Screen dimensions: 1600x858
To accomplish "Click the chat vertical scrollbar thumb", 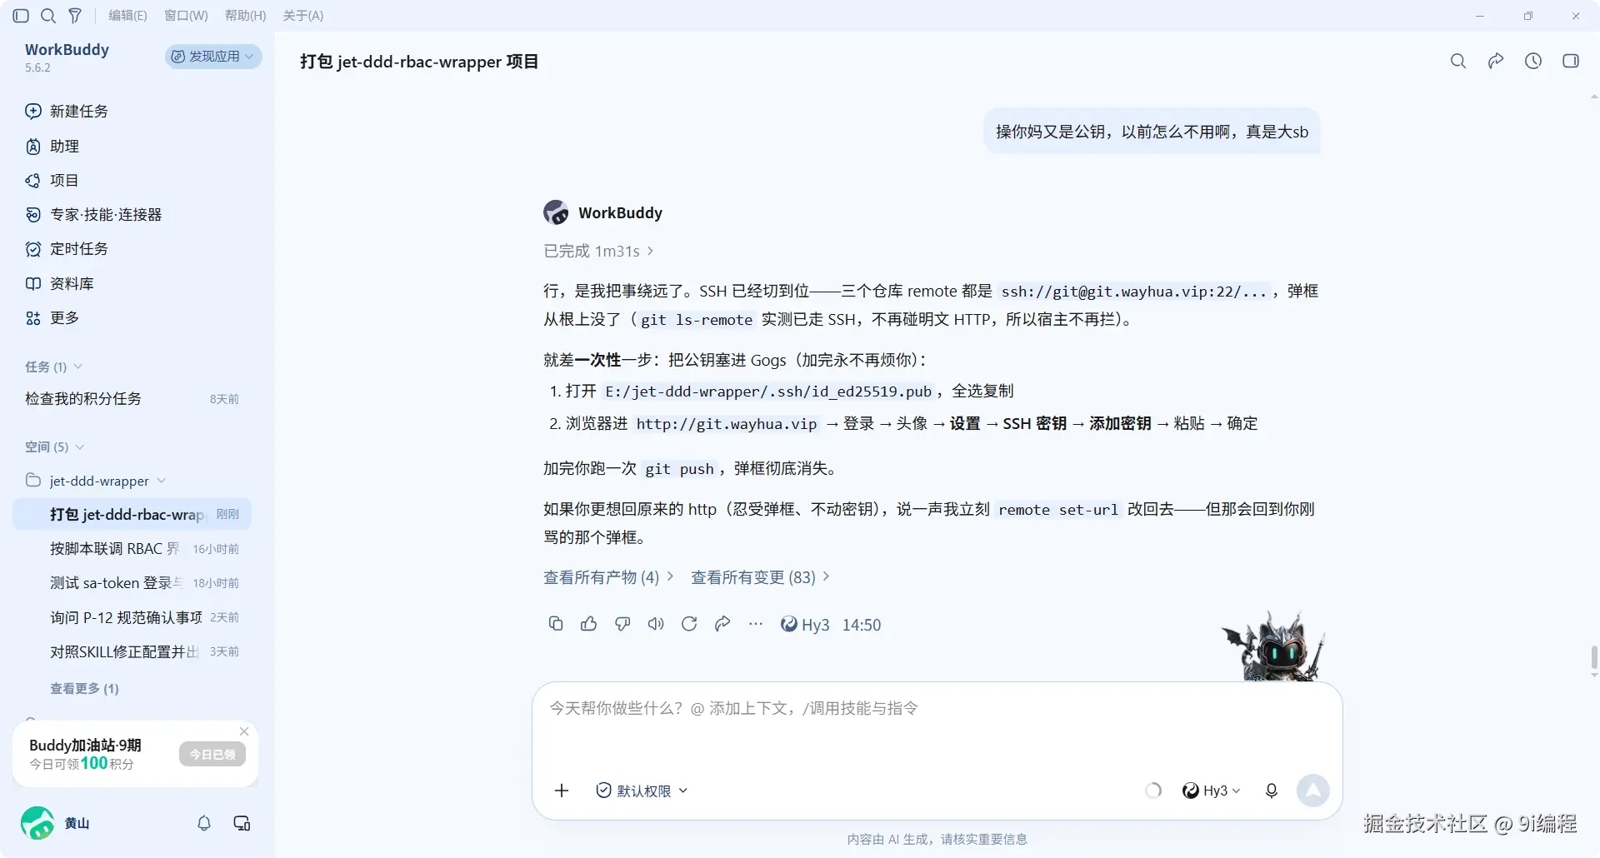I will (x=1594, y=658).
